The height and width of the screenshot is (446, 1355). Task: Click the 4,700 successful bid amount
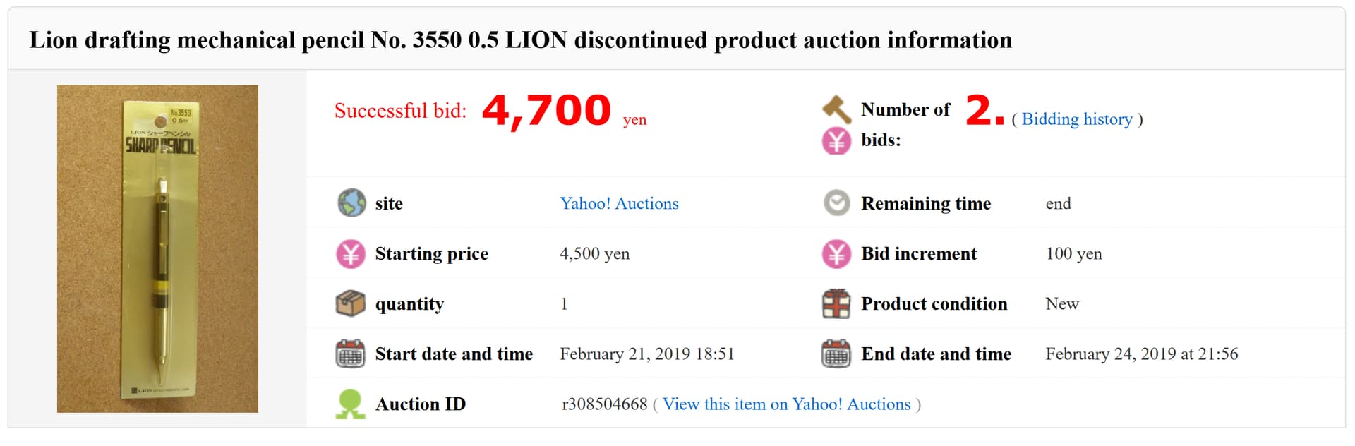pyautogui.click(x=547, y=111)
